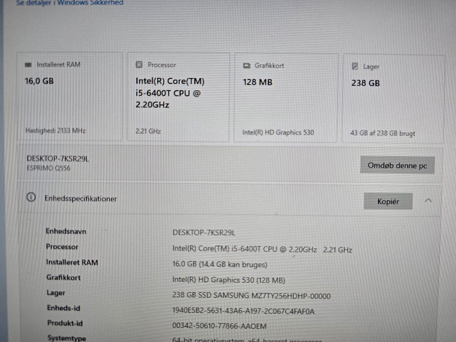Click the disk icon in Lager card

(x=355, y=66)
